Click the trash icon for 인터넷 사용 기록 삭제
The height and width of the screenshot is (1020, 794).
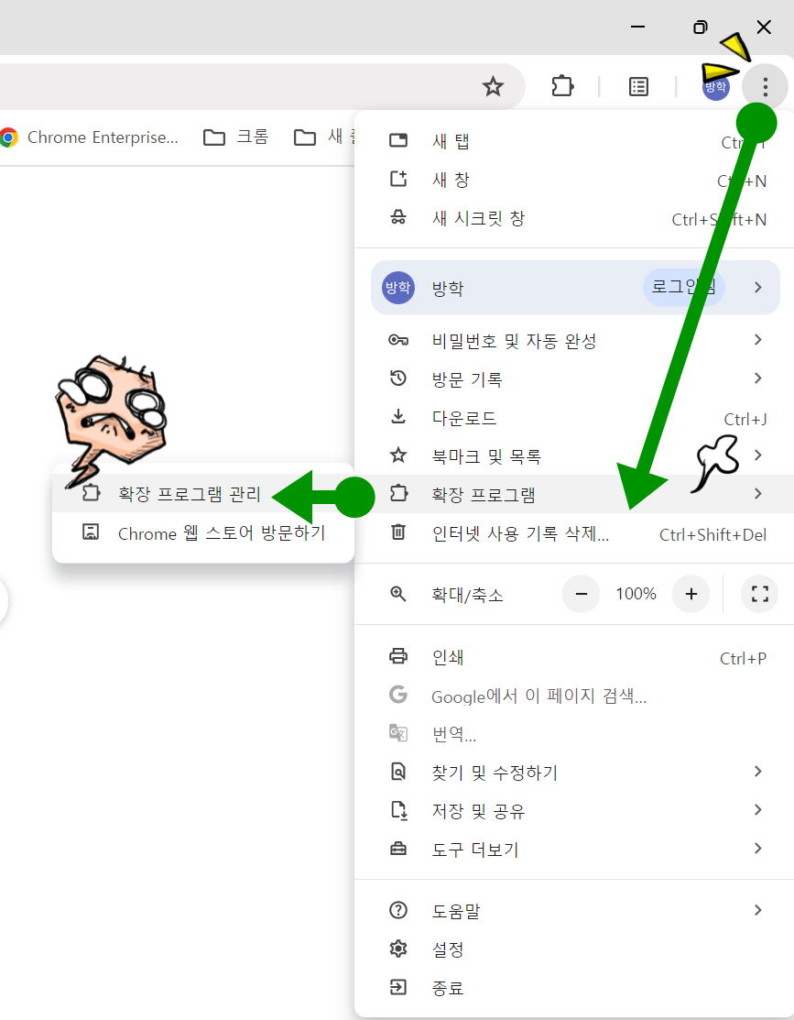pos(398,535)
